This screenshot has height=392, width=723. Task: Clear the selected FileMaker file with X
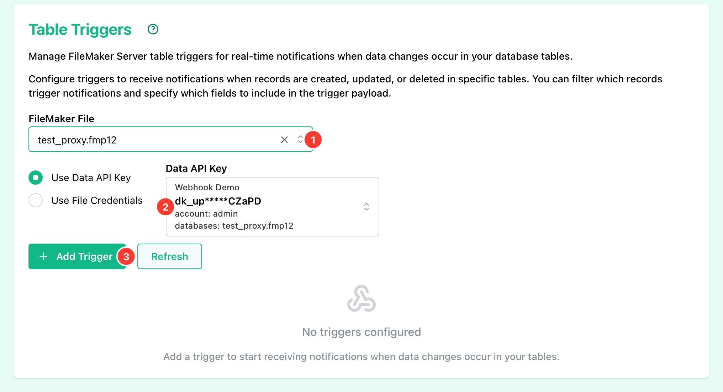point(284,140)
